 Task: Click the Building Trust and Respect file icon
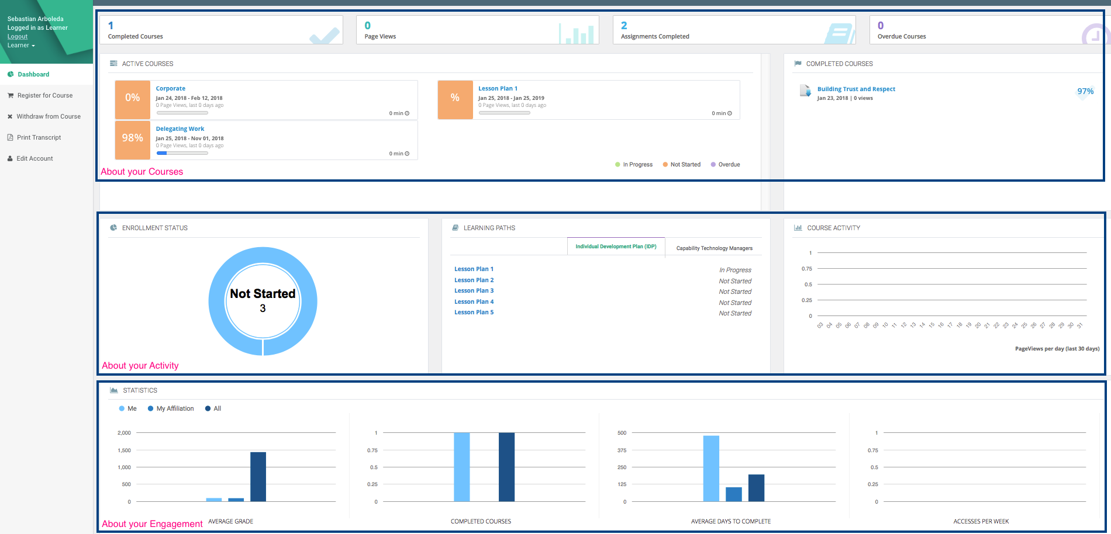[805, 91]
